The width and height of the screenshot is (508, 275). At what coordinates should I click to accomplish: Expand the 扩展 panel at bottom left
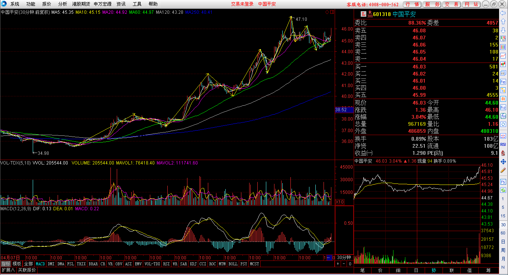pos(8,270)
